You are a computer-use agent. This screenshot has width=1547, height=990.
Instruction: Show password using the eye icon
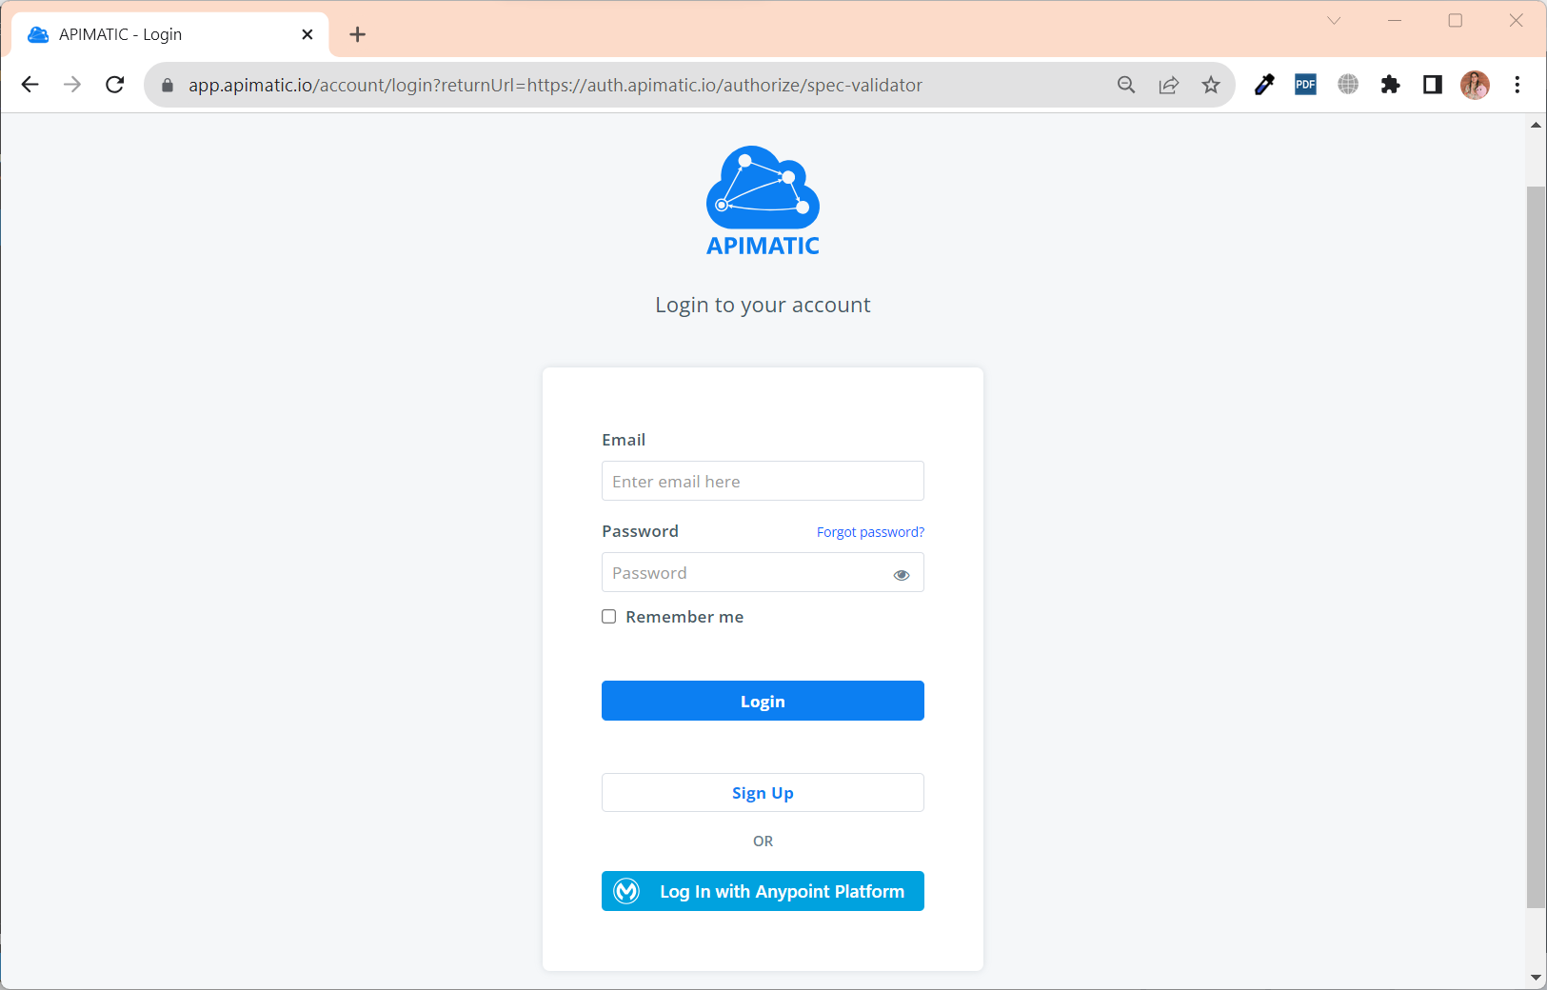point(902,574)
